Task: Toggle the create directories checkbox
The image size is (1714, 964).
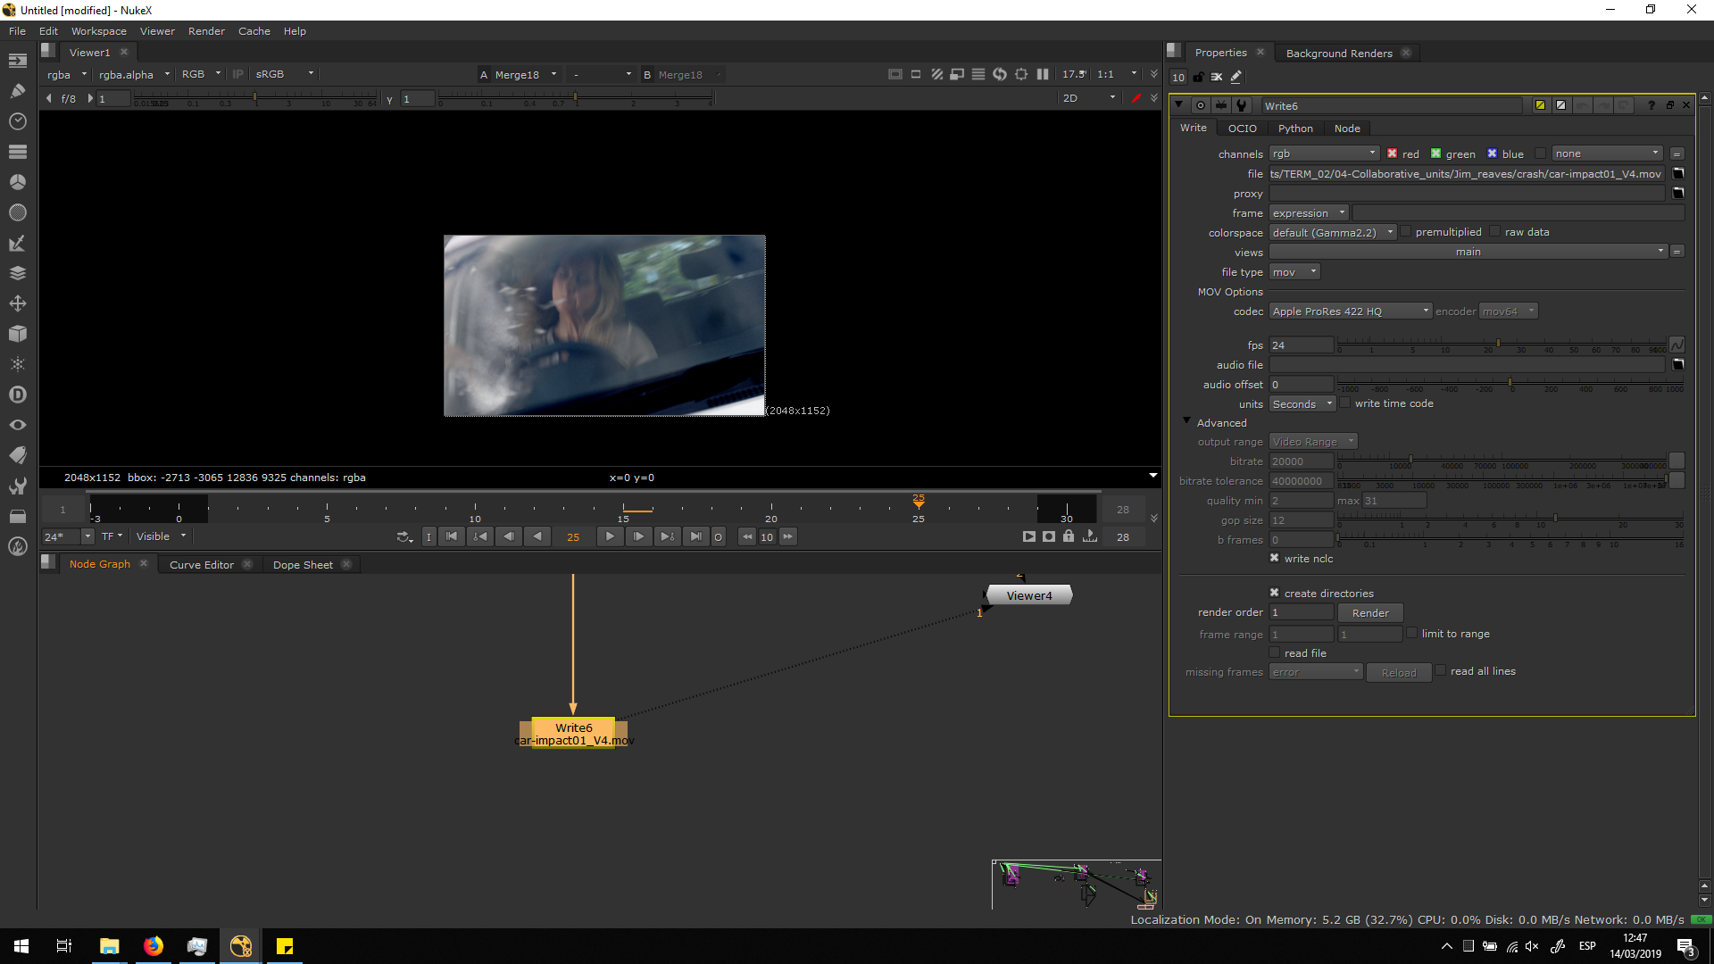Action: 1274,593
